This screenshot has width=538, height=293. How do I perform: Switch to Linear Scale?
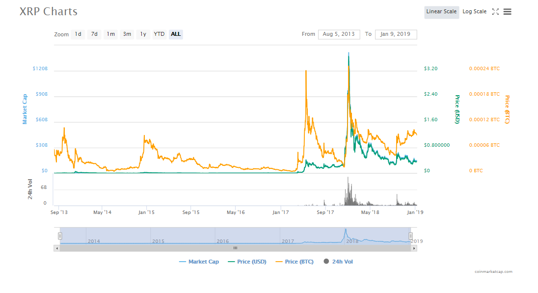pyautogui.click(x=441, y=12)
